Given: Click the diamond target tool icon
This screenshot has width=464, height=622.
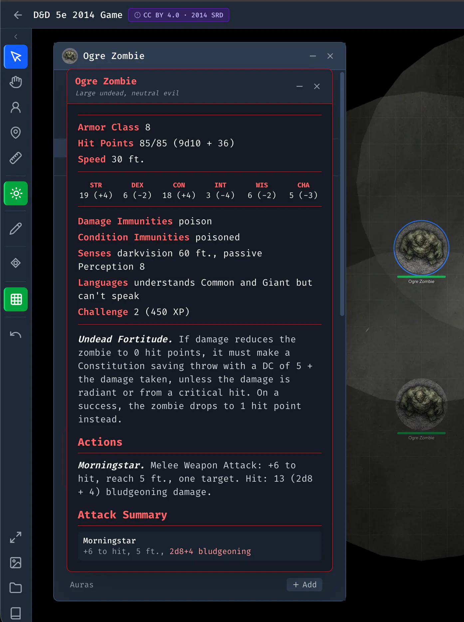Looking at the screenshot, I should 16,263.
